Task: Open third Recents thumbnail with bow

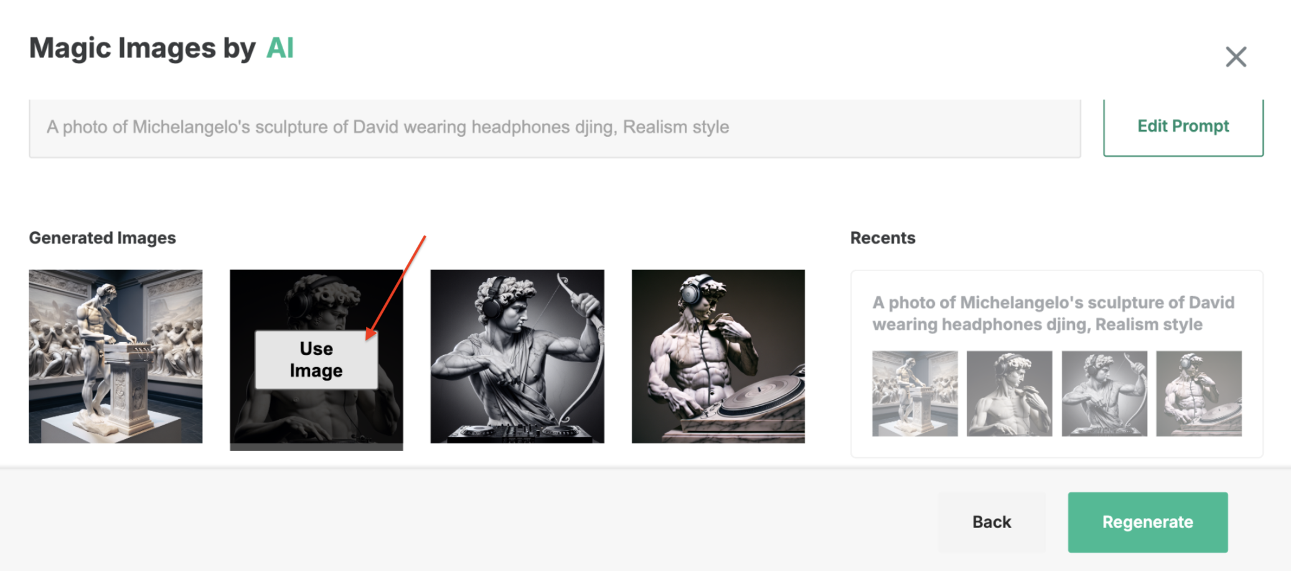Action: (1104, 393)
